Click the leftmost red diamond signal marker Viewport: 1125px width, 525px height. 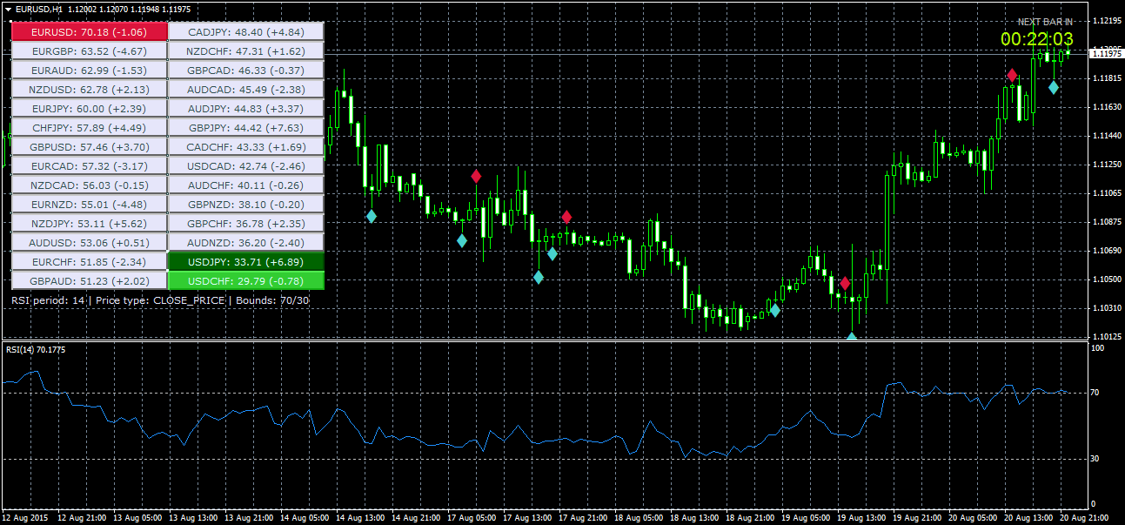(x=476, y=177)
